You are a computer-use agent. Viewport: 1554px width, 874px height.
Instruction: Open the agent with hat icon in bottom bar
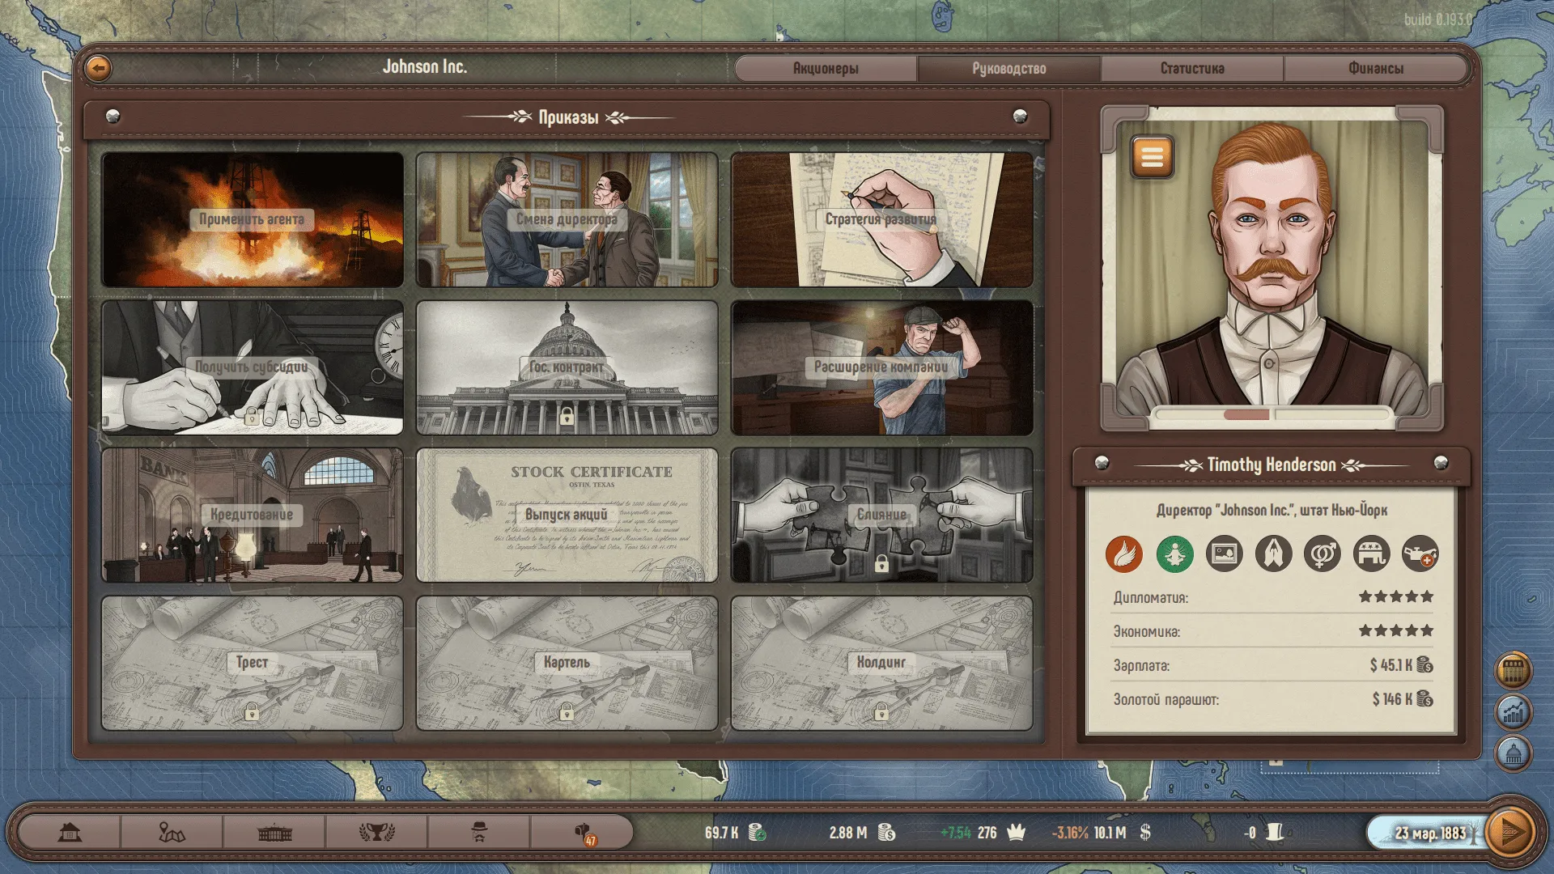[479, 832]
